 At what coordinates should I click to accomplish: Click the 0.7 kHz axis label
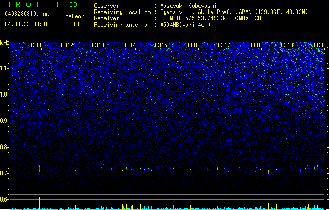click(5, 173)
